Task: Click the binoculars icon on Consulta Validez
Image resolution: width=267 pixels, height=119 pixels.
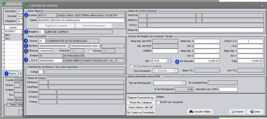Action: [191, 112]
